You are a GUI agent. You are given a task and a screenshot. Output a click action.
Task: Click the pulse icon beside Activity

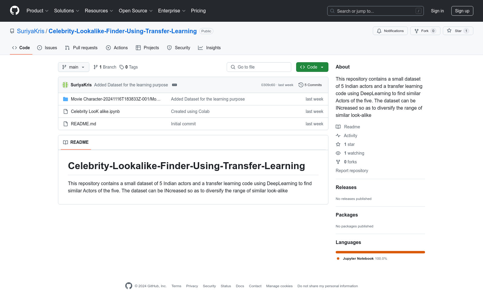(x=338, y=136)
